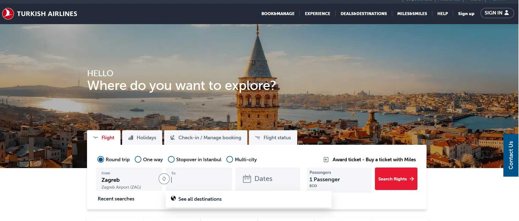Viewport: 519px width, 221px height.
Task: Expand the BOOK&MANAGE navigation menu
Action: pyautogui.click(x=278, y=14)
